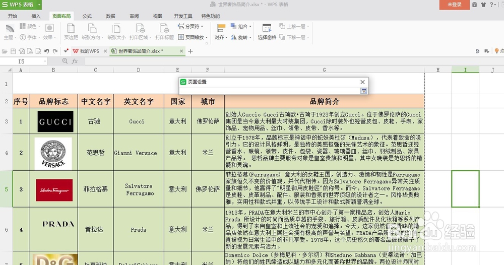Click the print preview icon

[x=38, y=51]
